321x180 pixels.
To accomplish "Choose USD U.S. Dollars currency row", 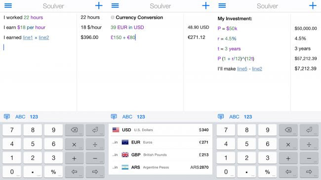I will click(160, 130).
